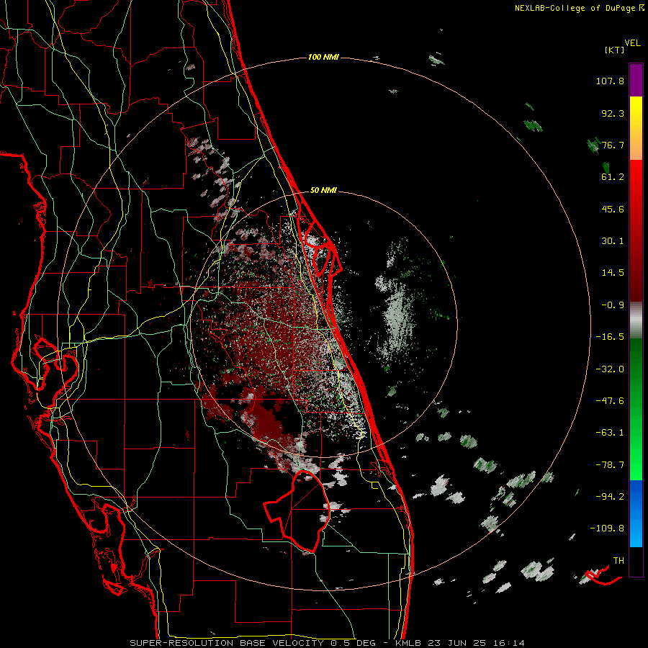Click the -78.7 velocity scale value

(x=610, y=465)
